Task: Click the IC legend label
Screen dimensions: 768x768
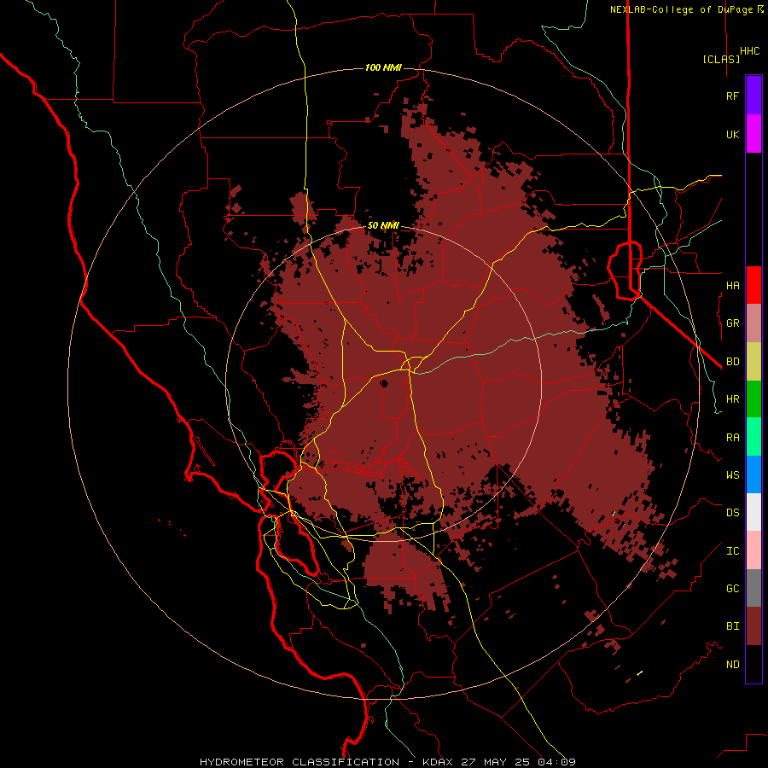Action: point(732,551)
